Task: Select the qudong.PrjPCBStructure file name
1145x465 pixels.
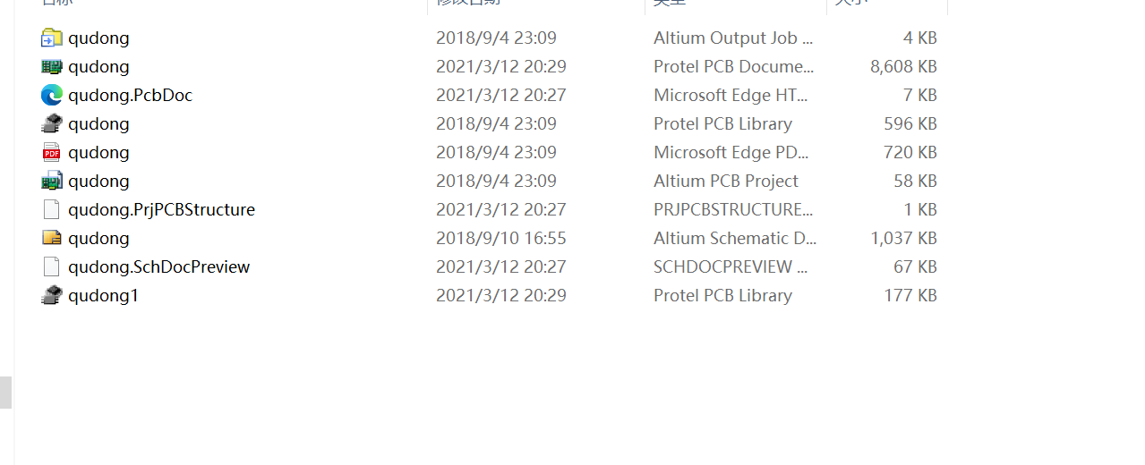Action: point(161,209)
